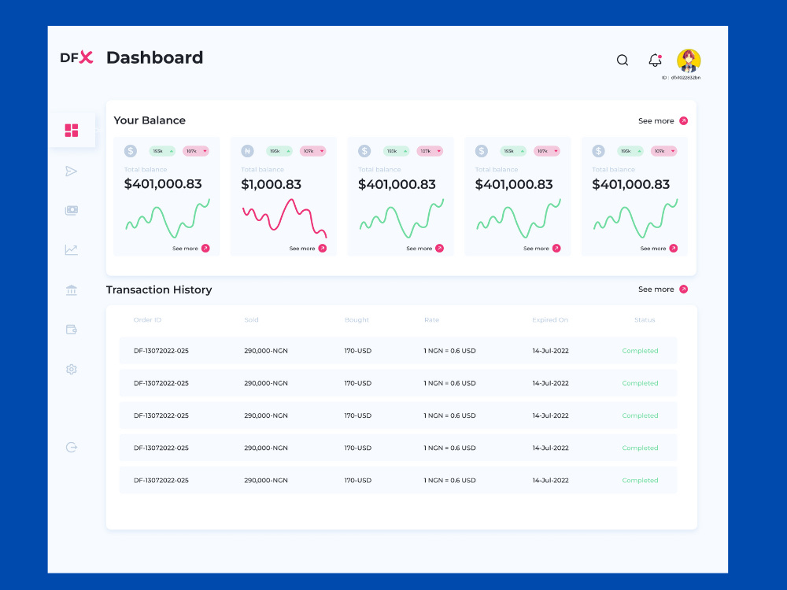This screenshot has width=787, height=590.
Task: Open your profile avatar at top right
Action: tap(689, 58)
